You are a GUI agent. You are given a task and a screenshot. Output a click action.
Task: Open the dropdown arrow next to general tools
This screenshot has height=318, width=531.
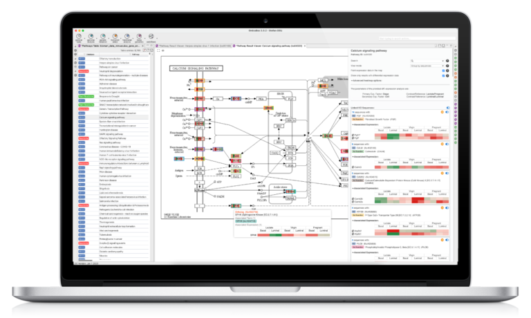pos(84,37)
